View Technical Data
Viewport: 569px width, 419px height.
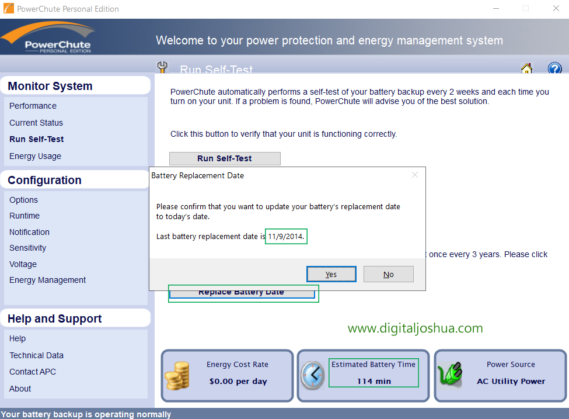tap(37, 355)
